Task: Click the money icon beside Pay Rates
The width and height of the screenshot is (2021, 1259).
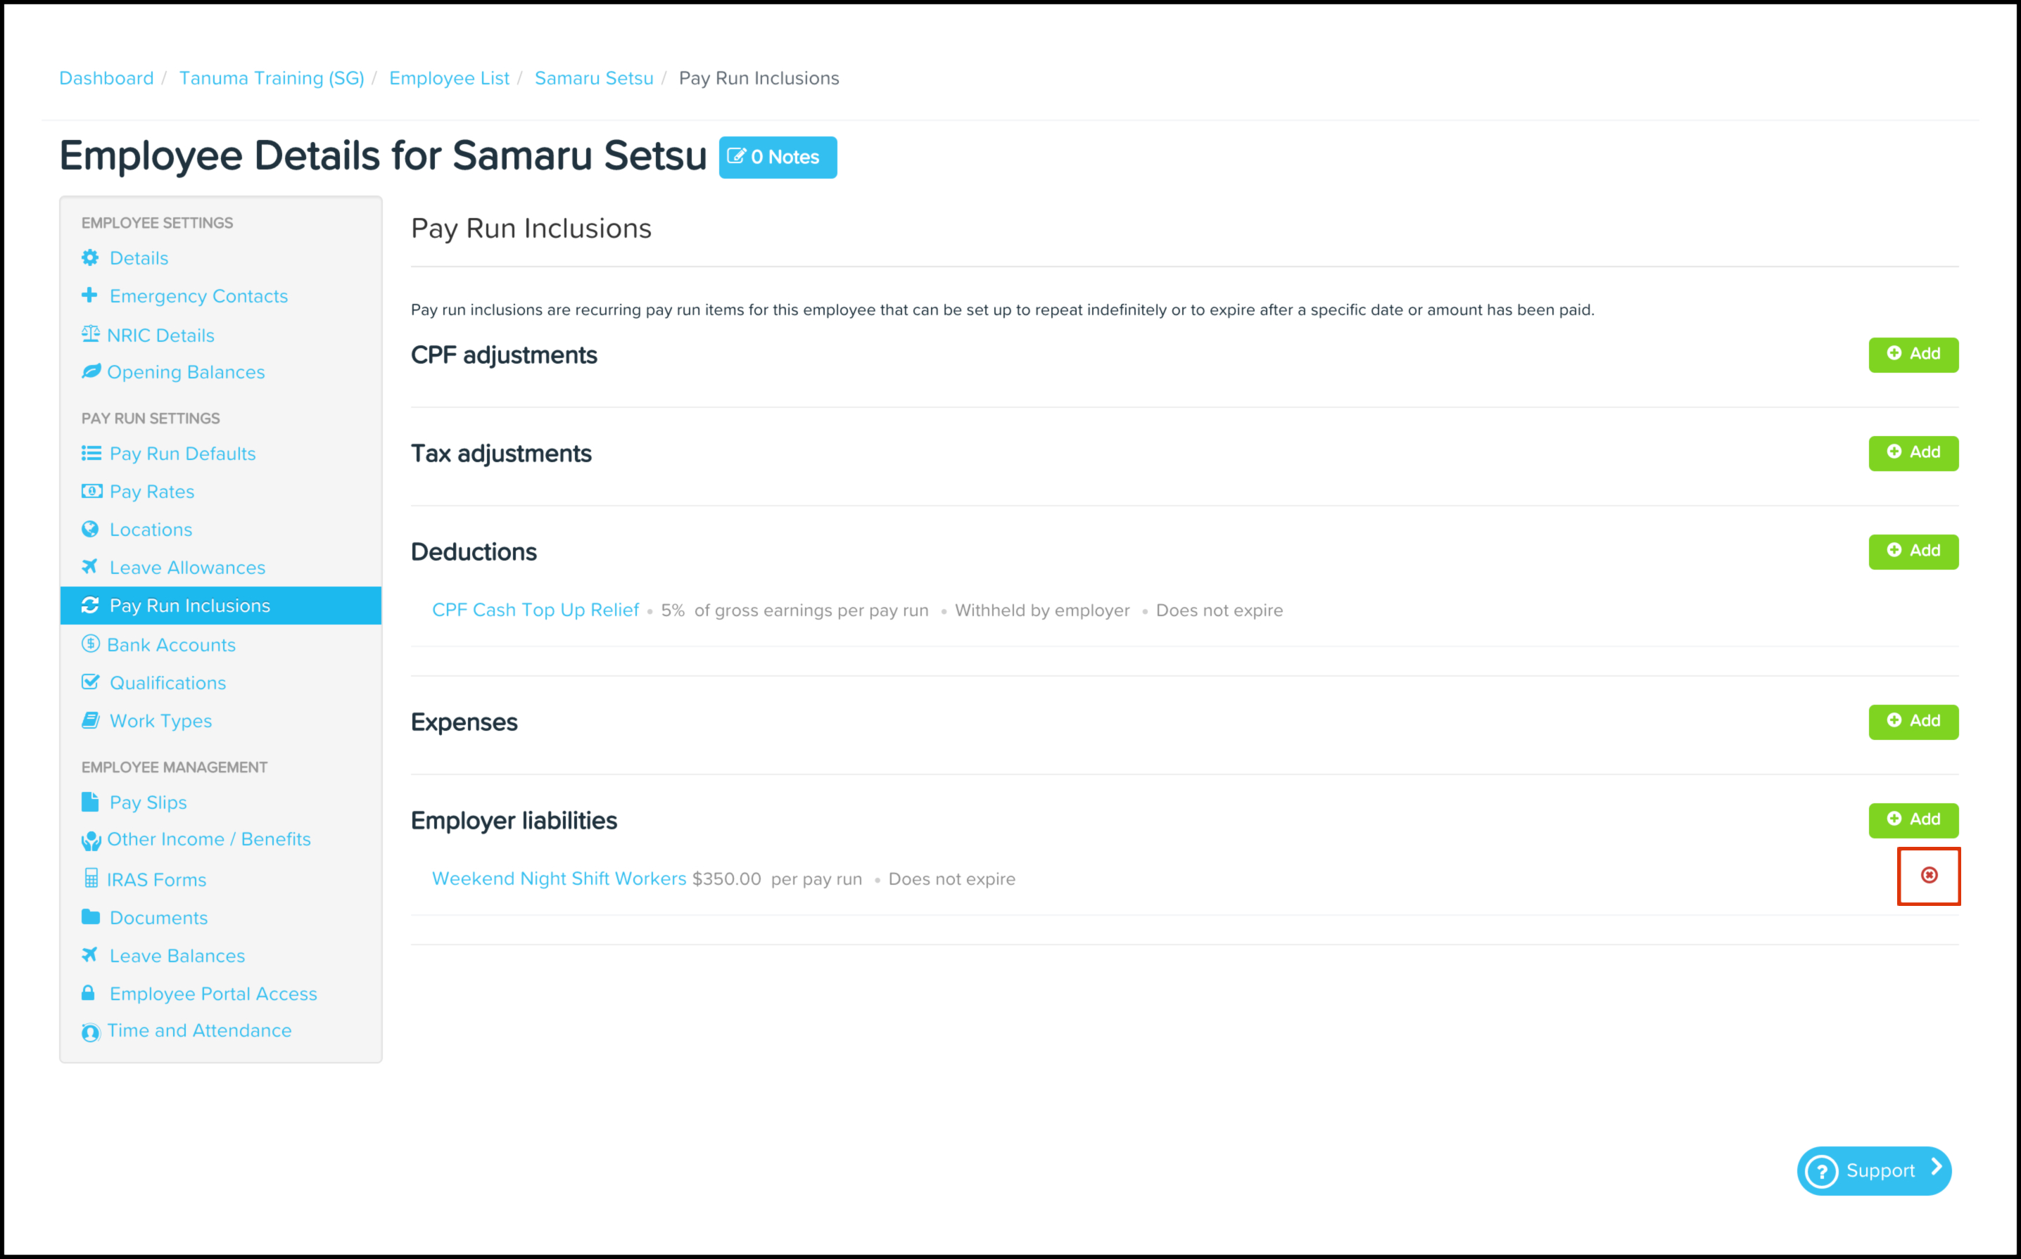Action: click(x=91, y=491)
